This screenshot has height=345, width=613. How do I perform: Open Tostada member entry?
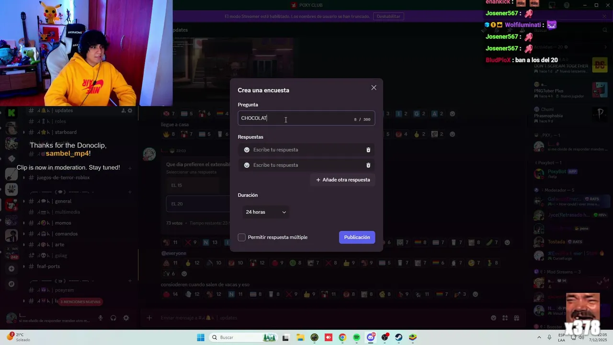[x=570, y=241]
